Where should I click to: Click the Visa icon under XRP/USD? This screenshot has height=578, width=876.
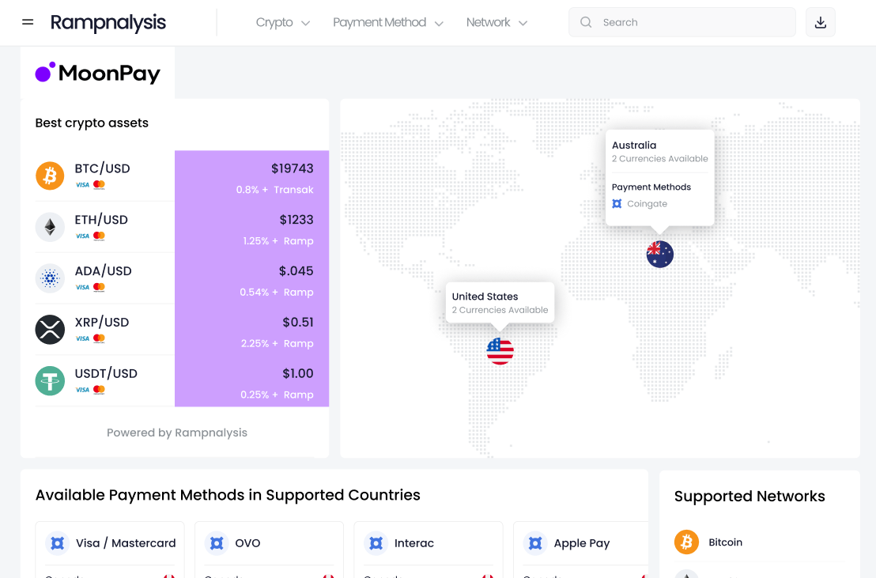[83, 338]
